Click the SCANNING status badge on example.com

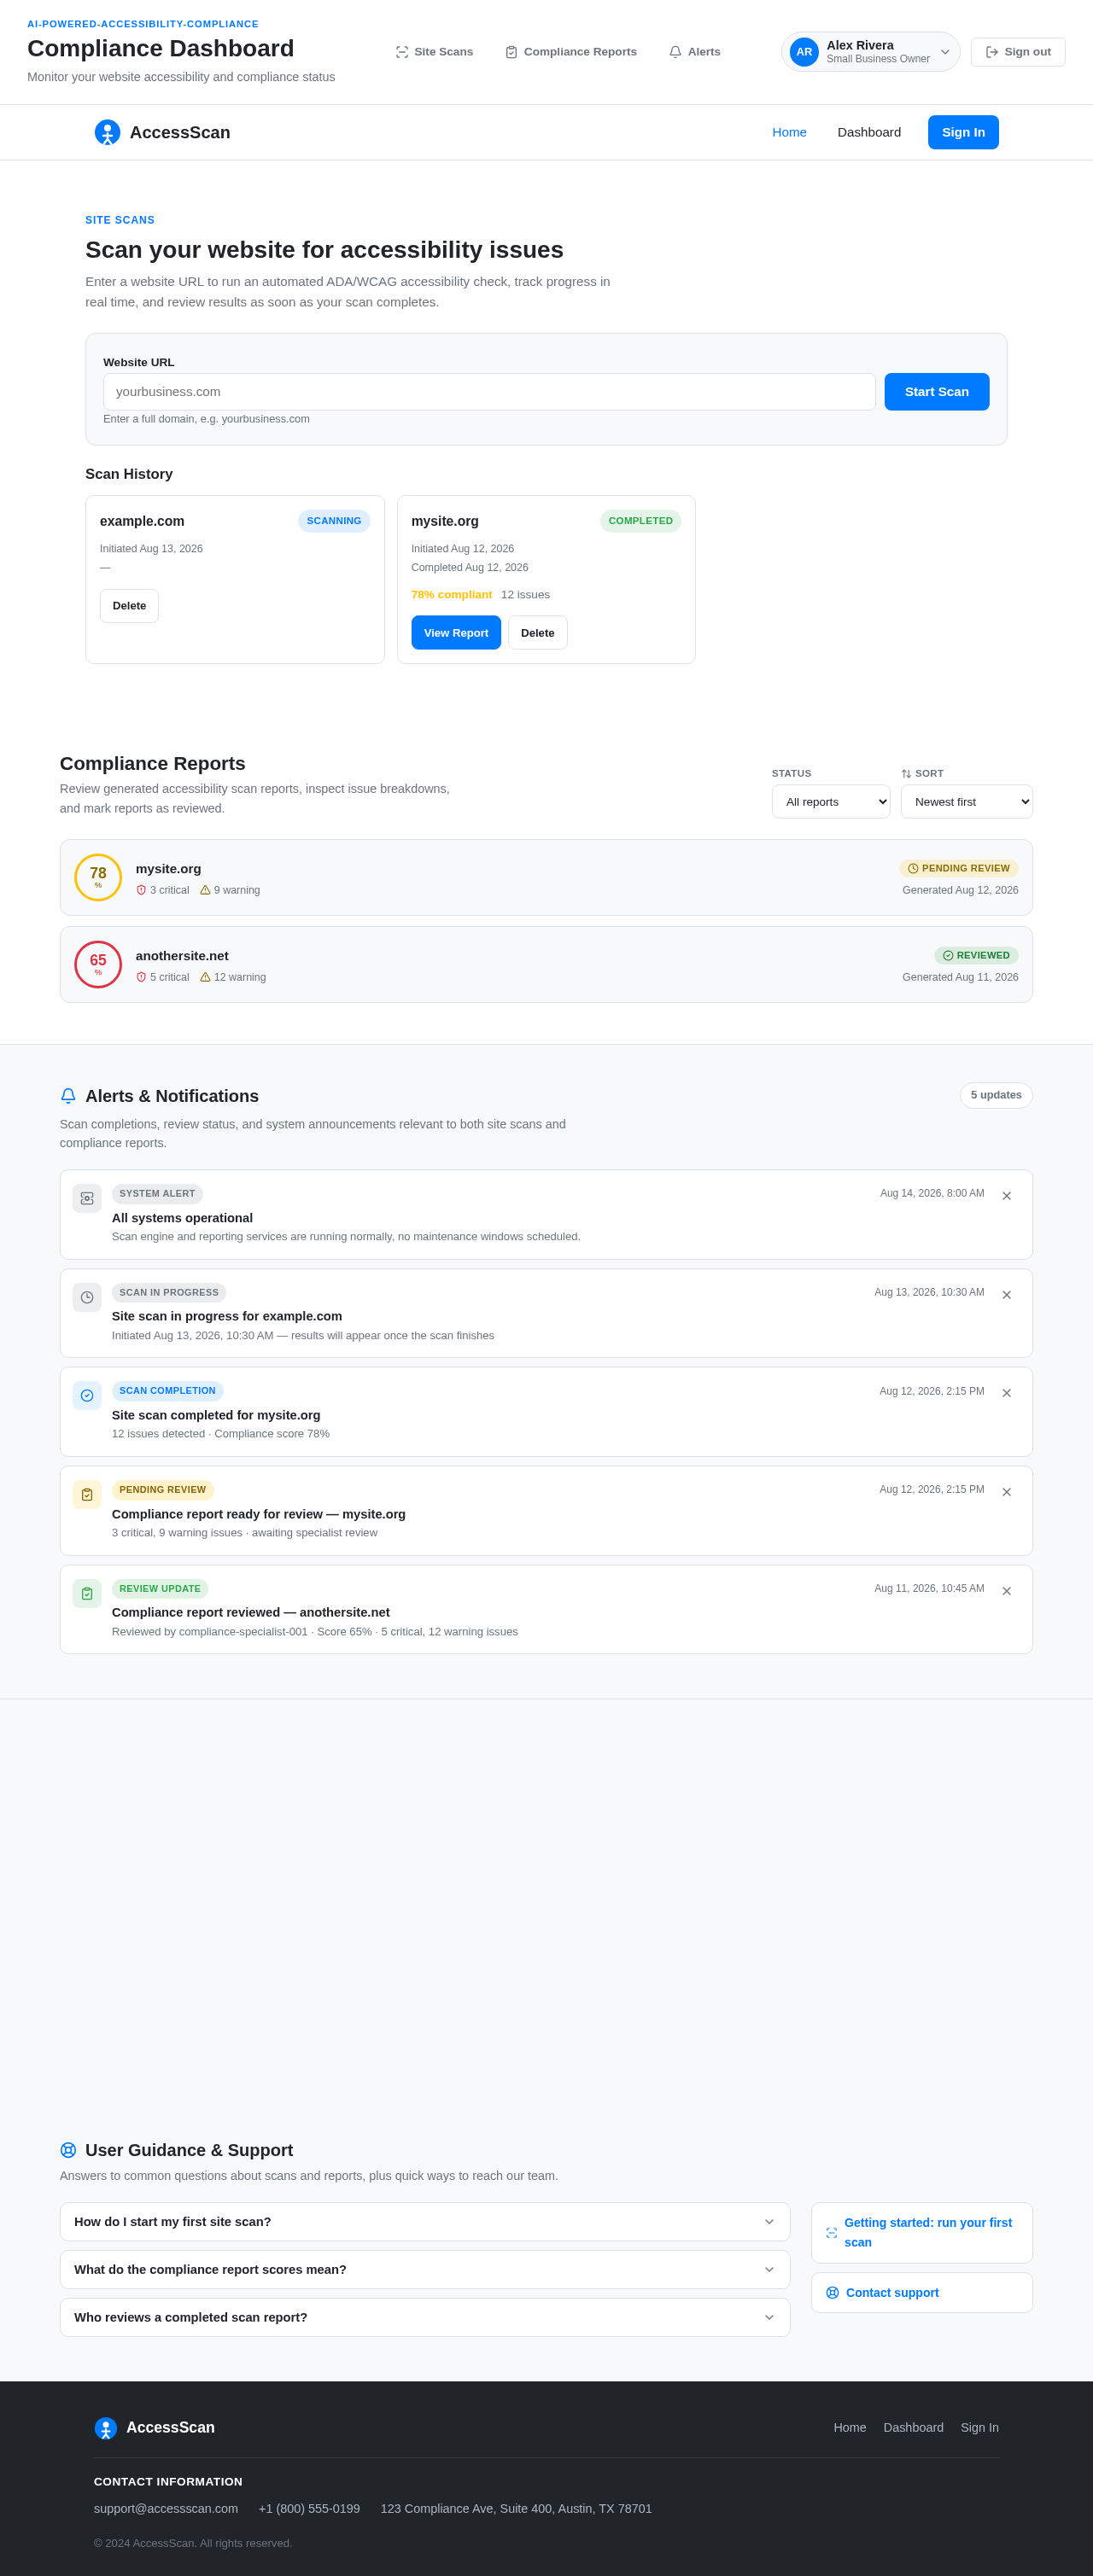click(334, 521)
